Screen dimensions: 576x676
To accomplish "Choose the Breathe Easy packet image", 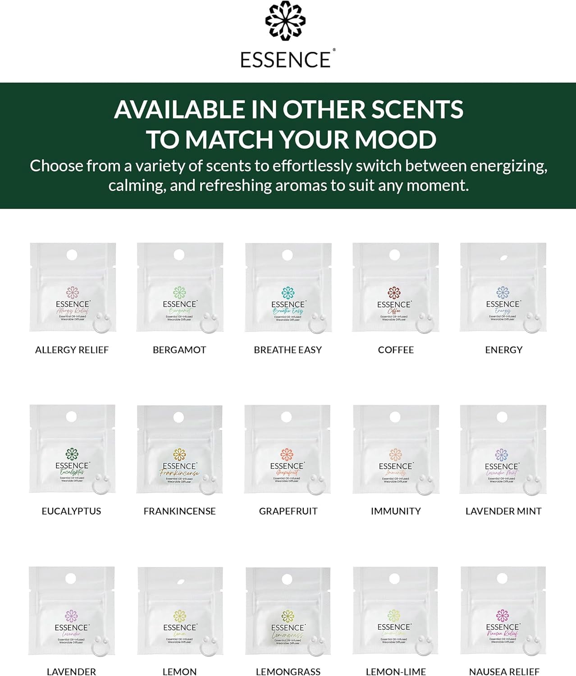I will pyautogui.click(x=288, y=288).
